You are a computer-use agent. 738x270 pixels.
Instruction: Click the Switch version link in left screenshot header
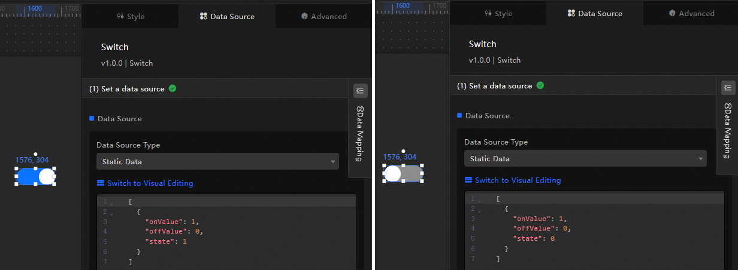click(x=127, y=63)
